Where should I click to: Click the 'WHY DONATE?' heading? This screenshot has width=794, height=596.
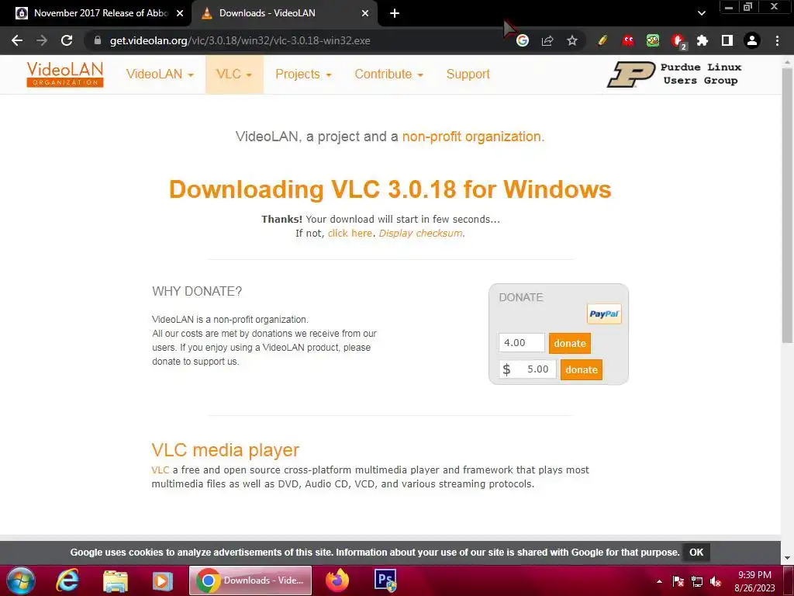[x=197, y=292]
